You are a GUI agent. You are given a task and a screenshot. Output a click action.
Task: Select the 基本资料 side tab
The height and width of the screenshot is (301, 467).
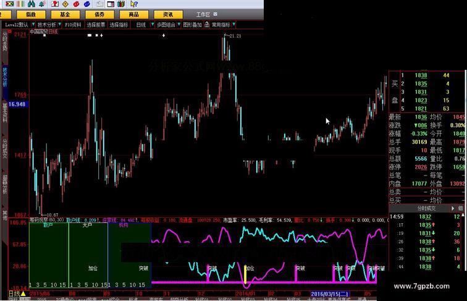click(4, 113)
